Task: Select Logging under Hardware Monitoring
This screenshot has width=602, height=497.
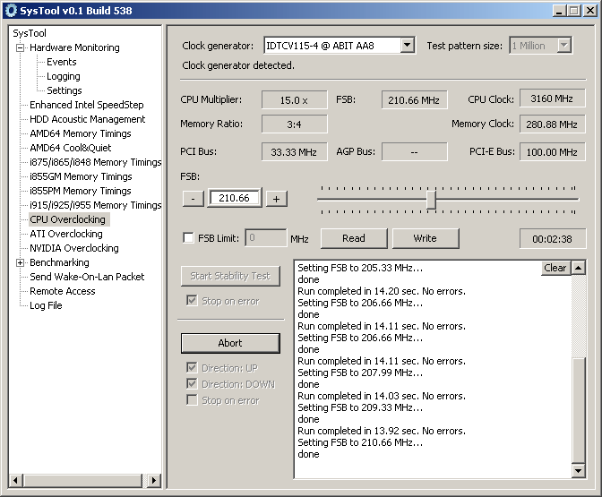Action: (64, 76)
